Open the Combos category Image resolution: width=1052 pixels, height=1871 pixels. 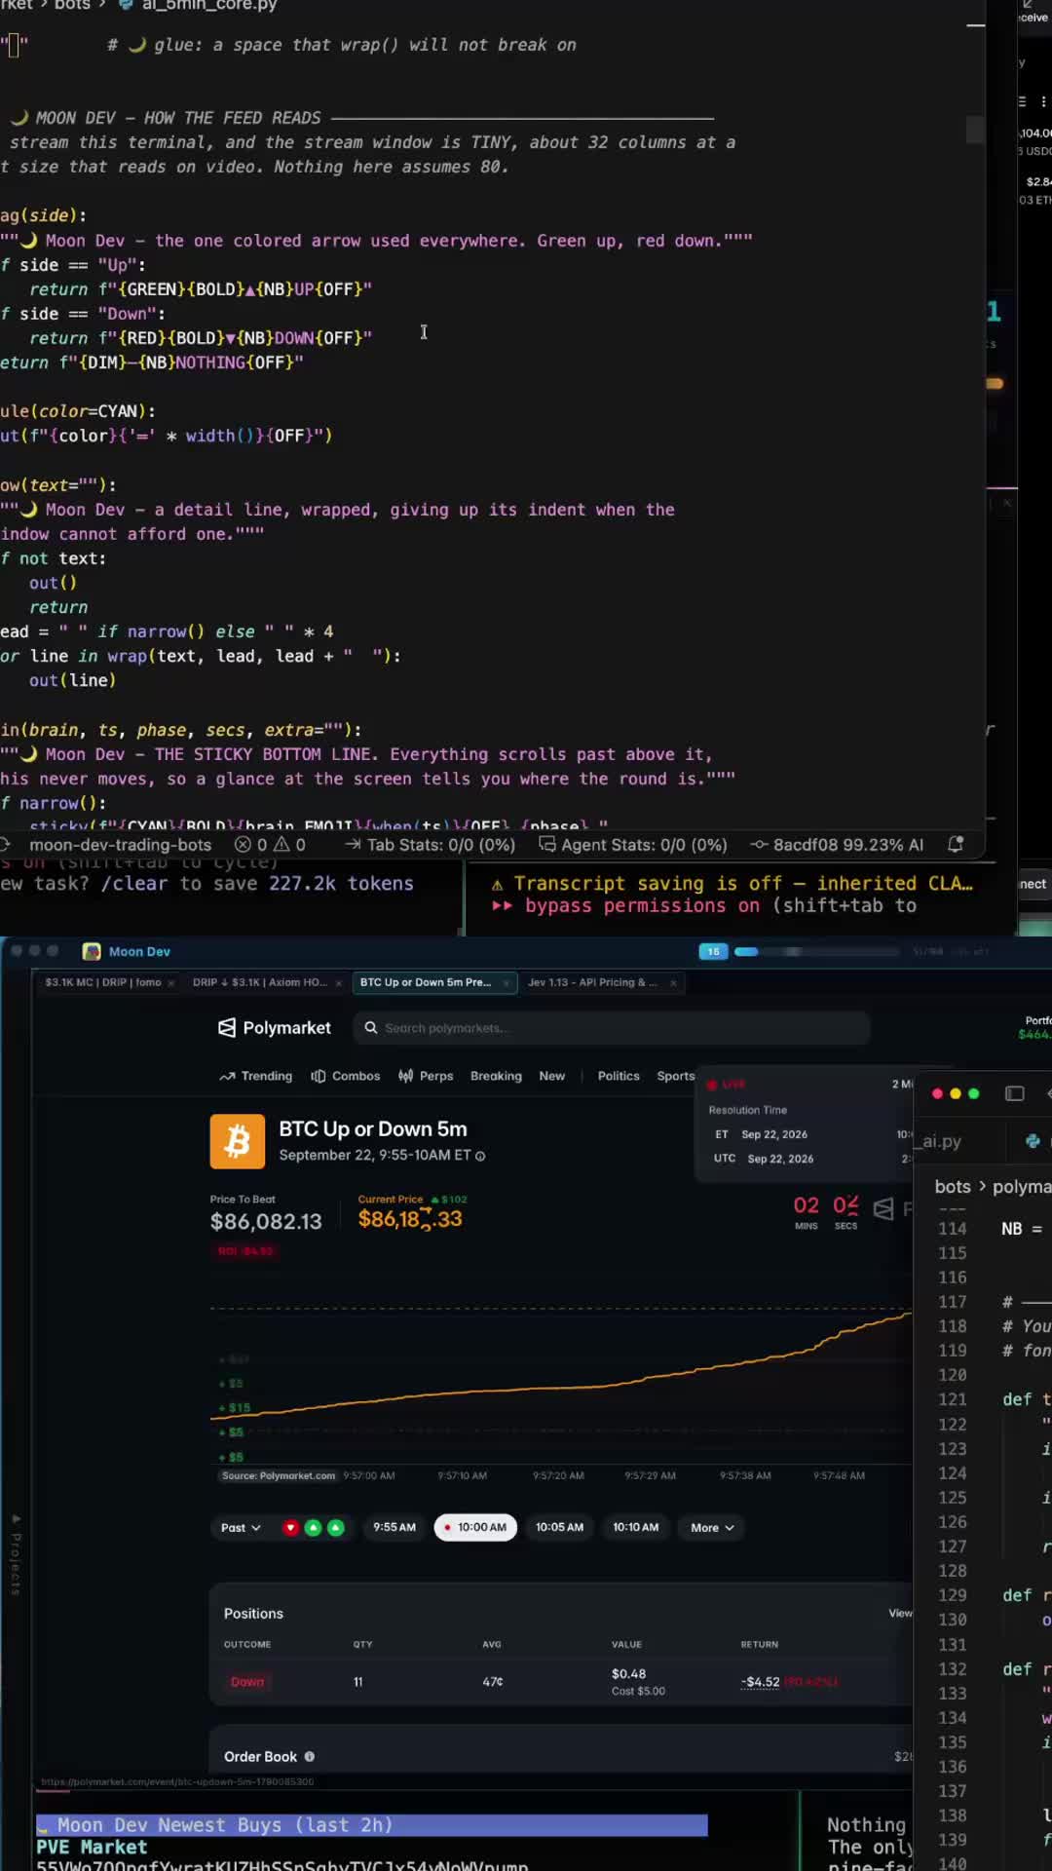click(346, 1077)
